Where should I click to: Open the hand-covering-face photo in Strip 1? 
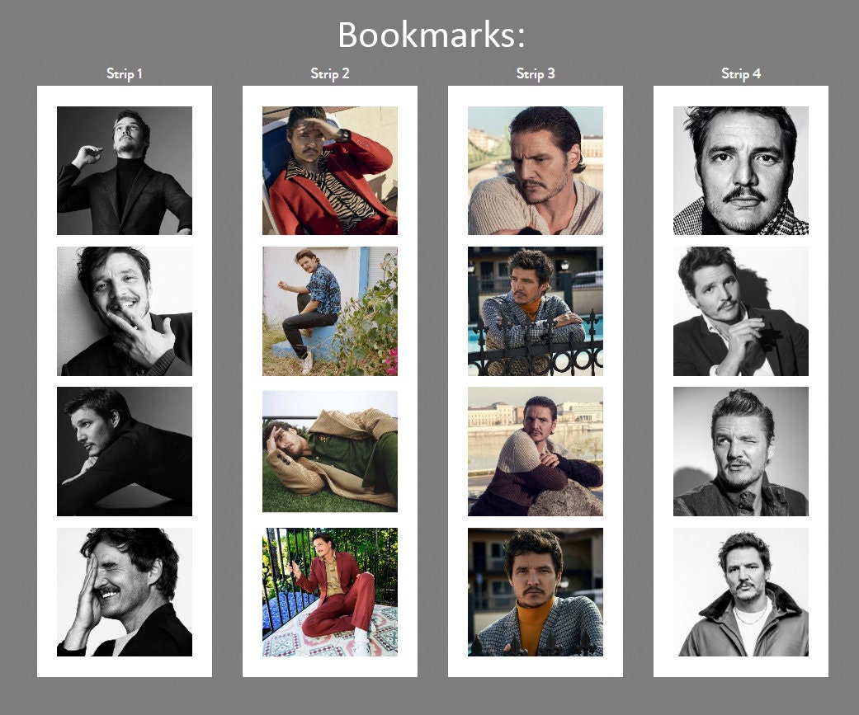tap(124, 590)
